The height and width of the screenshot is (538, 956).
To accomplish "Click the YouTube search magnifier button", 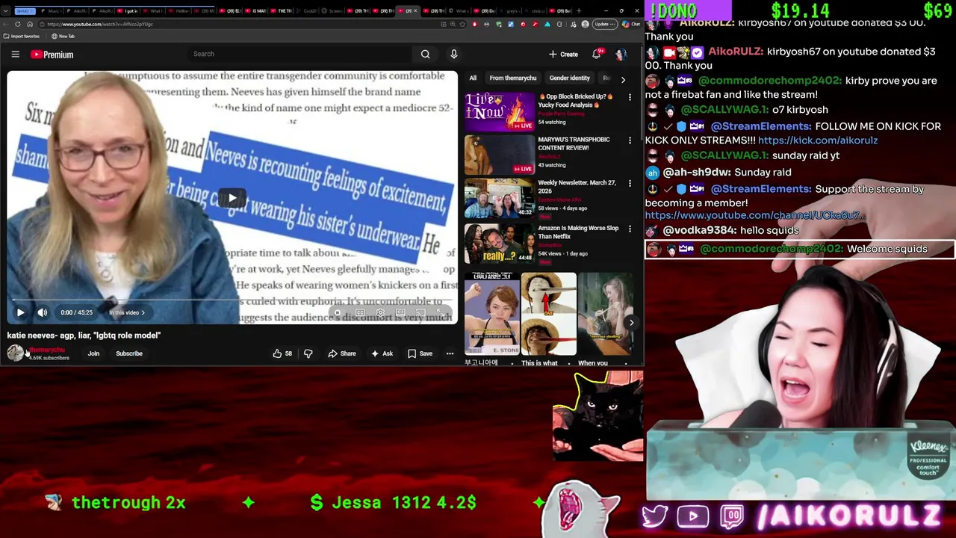I will pos(425,54).
